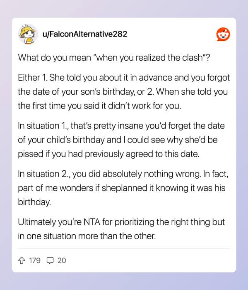This screenshot has height=290, width=248.
Task: Select the line "the first time you said"
Action: (99, 106)
